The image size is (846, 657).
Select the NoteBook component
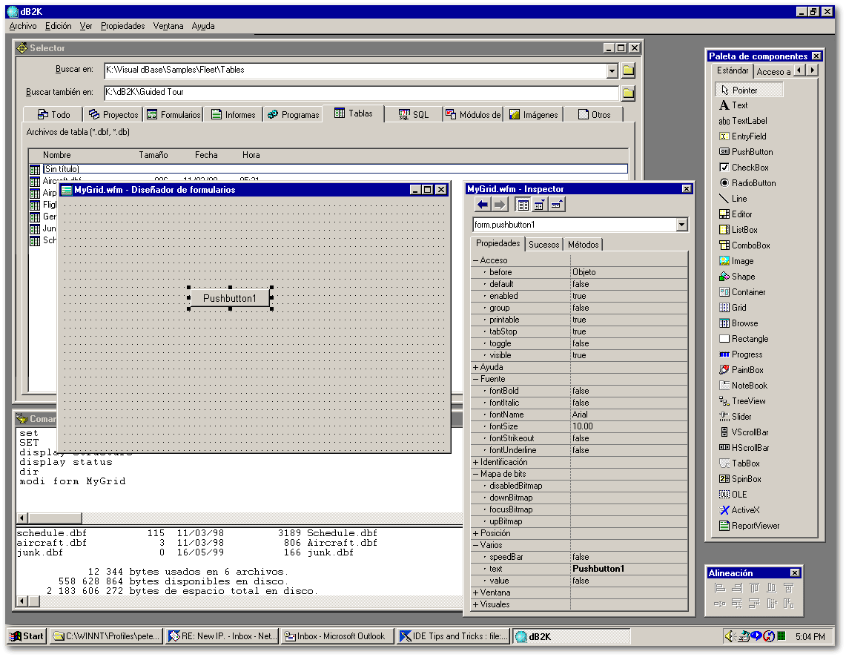743,386
